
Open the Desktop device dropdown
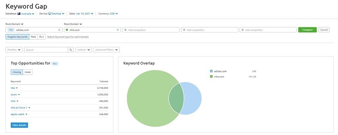click(58, 13)
